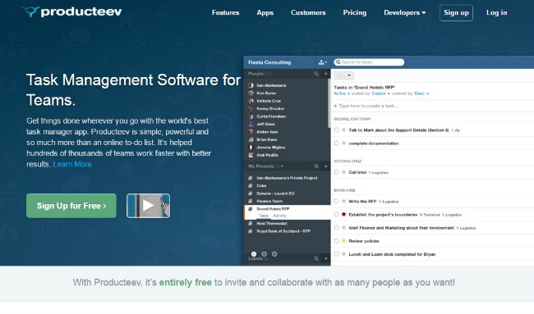Click the Nest Thermostat project icon

(x=251, y=224)
